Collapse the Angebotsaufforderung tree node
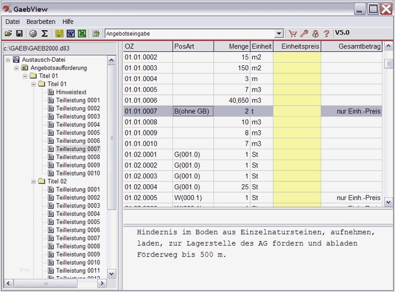 [16, 68]
